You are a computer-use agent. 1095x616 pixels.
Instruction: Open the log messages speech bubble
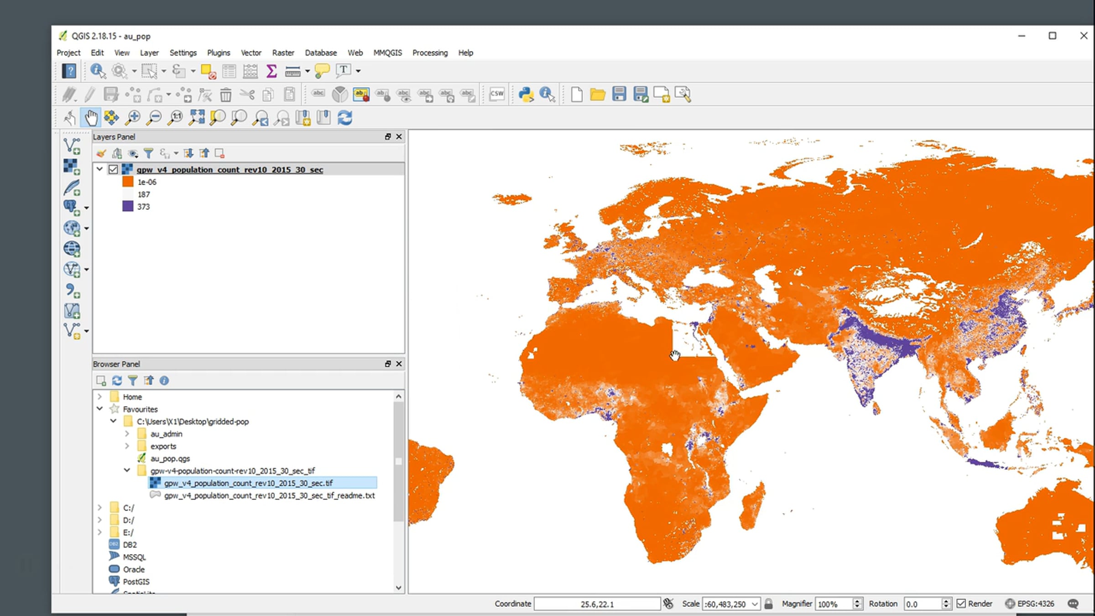coord(1073,604)
